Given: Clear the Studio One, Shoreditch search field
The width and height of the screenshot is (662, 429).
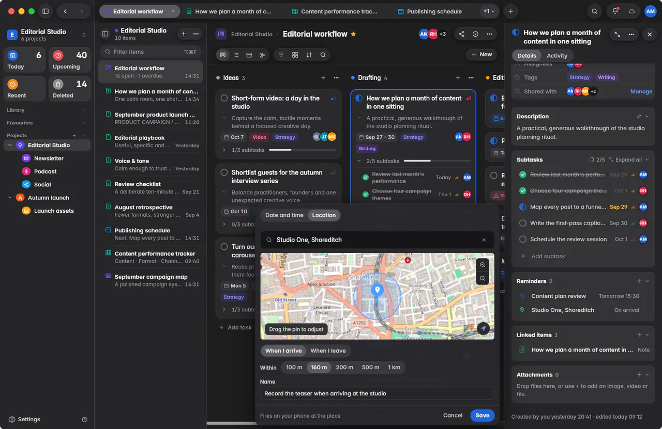Looking at the screenshot, I should [x=484, y=240].
